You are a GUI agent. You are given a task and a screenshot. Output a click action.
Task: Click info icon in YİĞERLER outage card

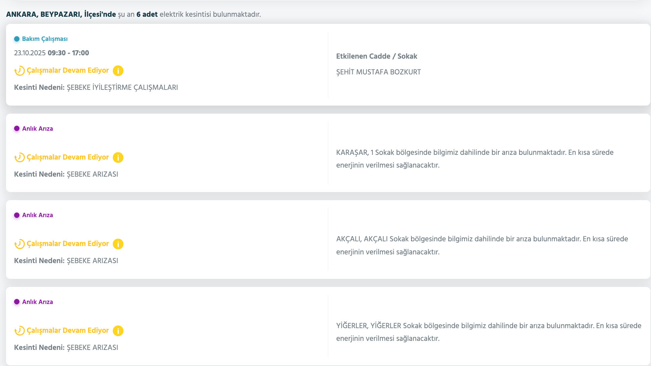tap(118, 331)
